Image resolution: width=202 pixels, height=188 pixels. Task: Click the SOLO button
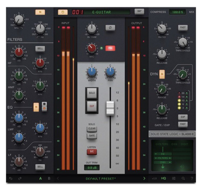click(x=92, y=93)
